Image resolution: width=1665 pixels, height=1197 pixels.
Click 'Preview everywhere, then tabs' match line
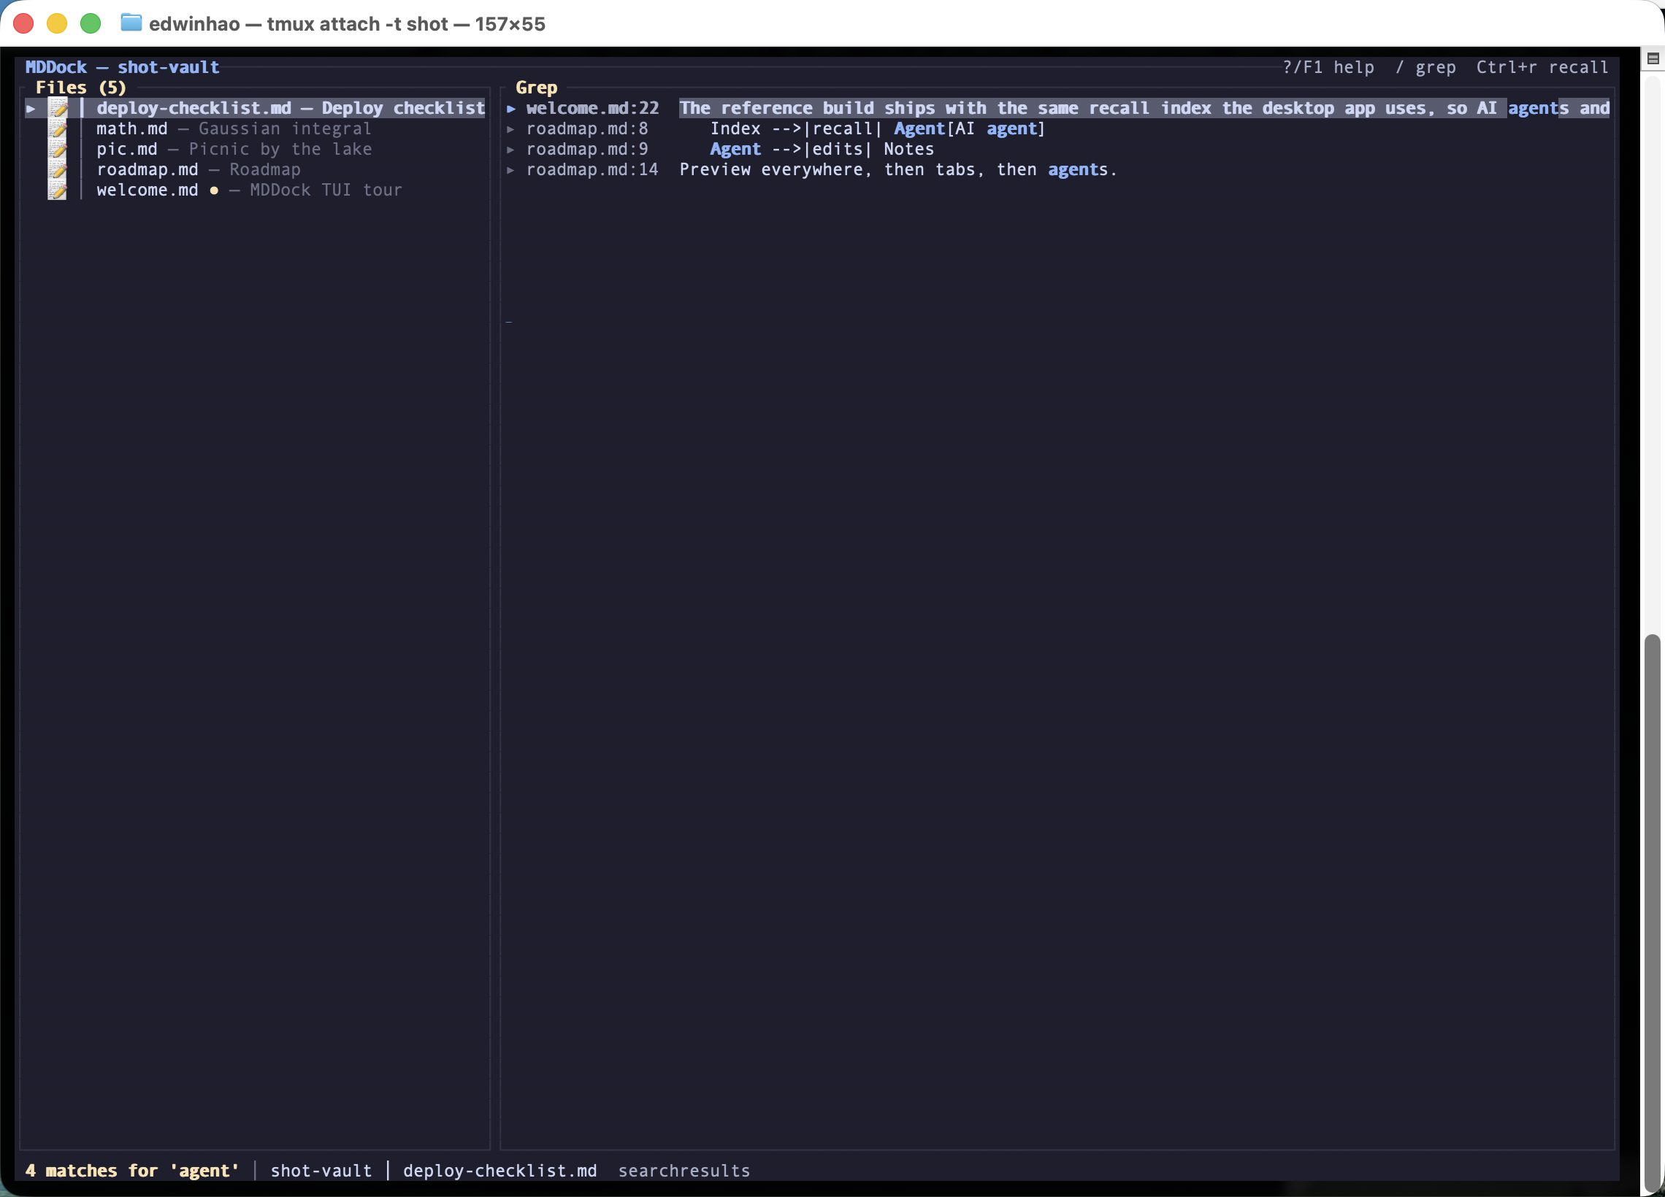click(897, 170)
